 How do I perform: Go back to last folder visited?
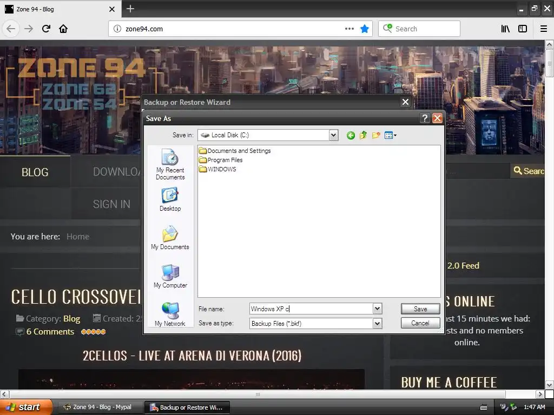(351, 135)
